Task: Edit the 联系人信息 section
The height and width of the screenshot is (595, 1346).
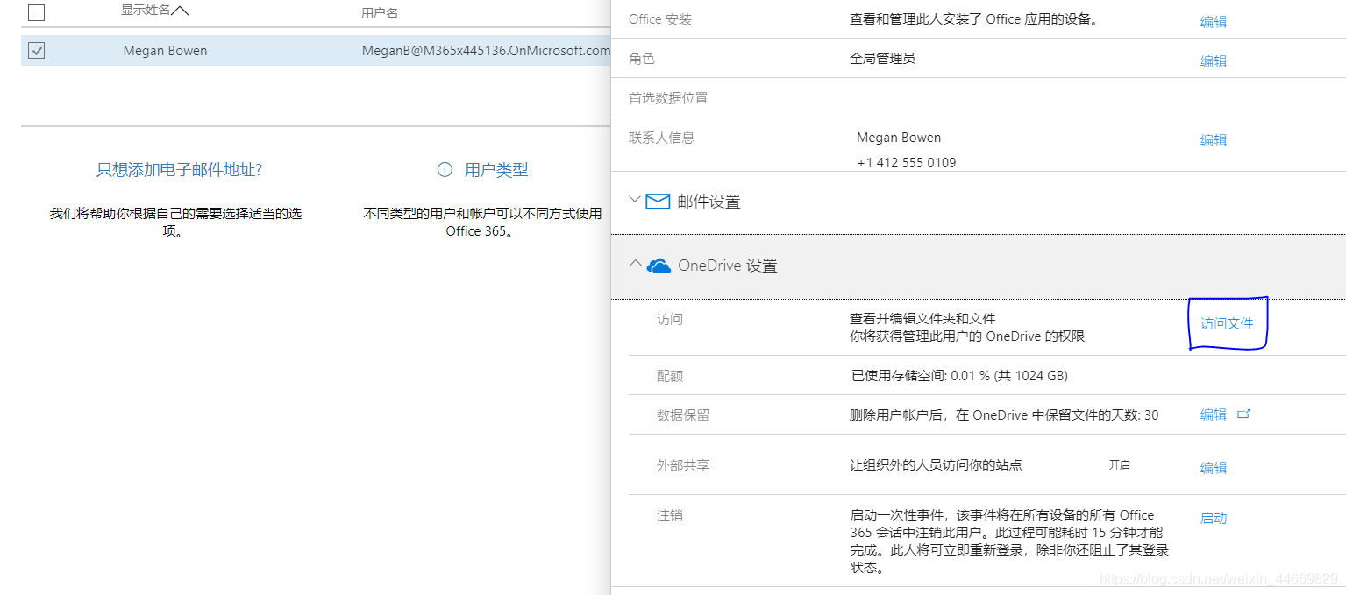Action: pos(1213,140)
